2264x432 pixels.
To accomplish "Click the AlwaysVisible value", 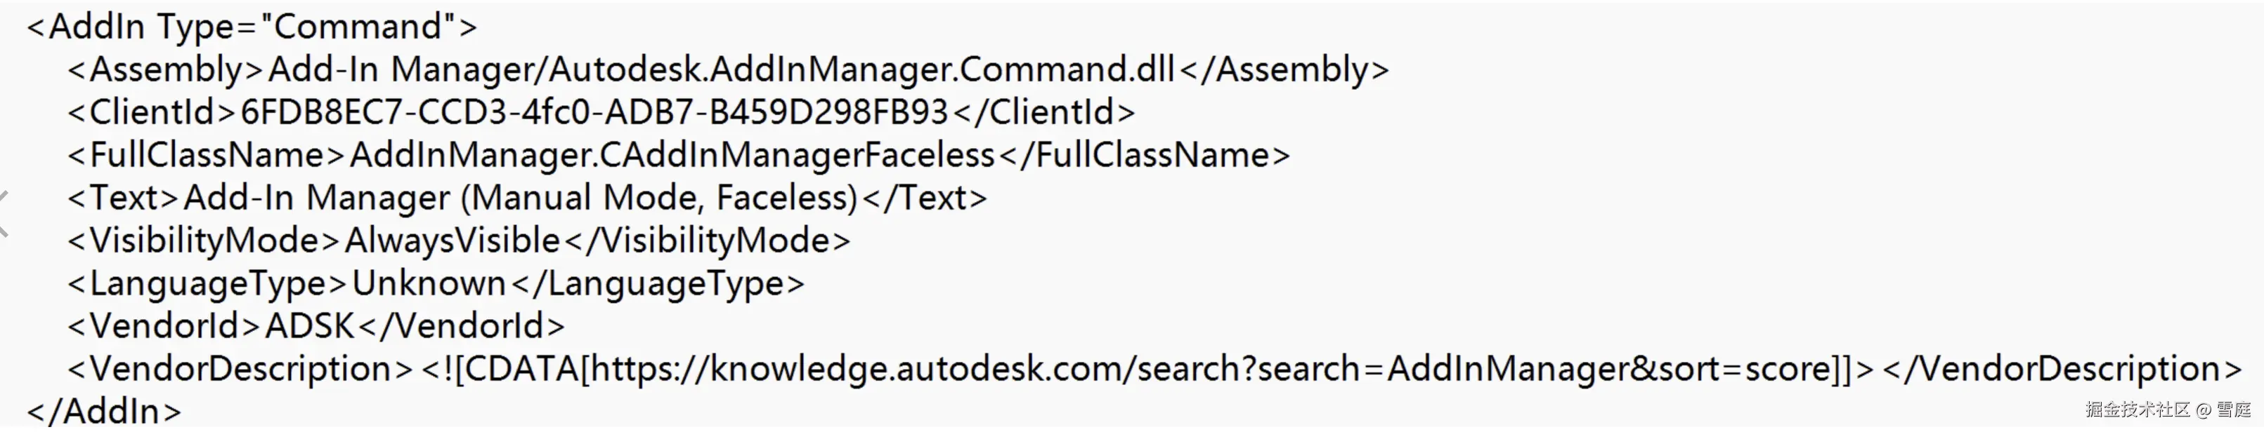I will [x=452, y=241].
